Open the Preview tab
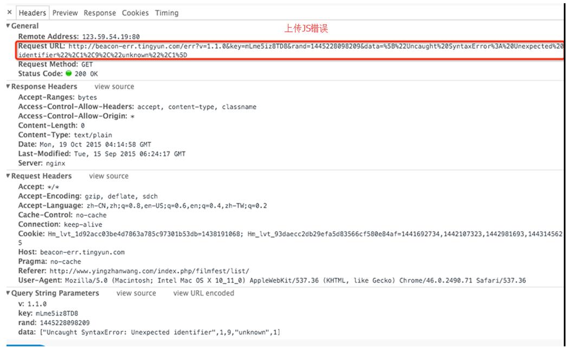566x348 pixels. [x=65, y=13]
